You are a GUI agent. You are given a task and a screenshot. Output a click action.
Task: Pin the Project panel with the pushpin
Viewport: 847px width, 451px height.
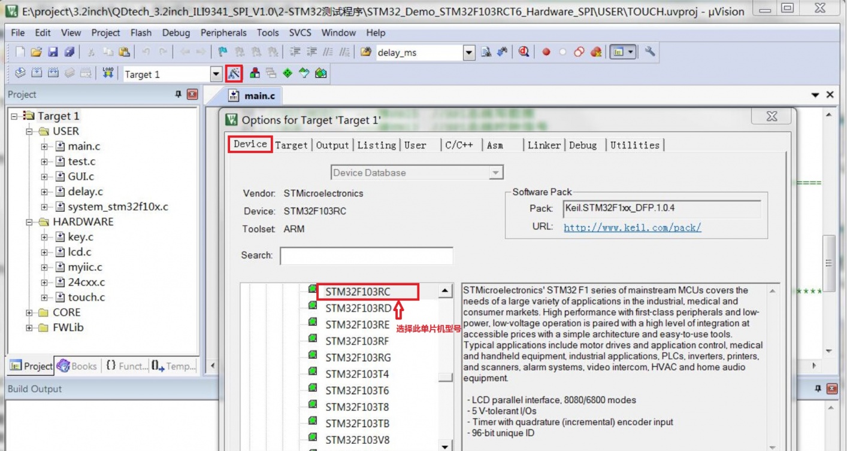[x=178, y=95]
